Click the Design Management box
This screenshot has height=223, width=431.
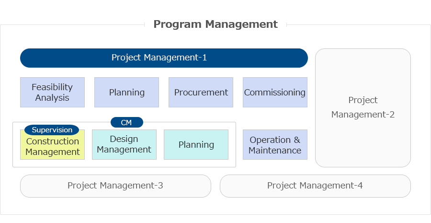pos(124,144)
